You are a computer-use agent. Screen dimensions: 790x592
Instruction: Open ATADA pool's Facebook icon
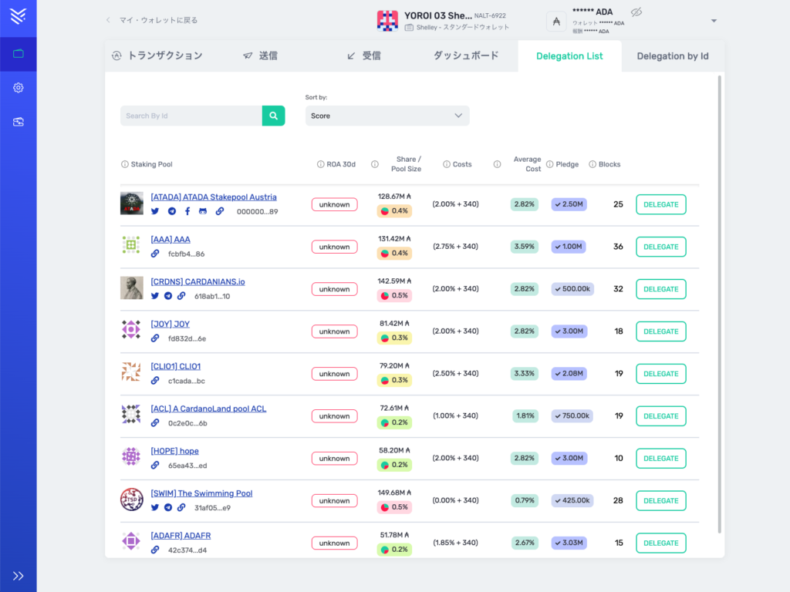pos(187,211)
